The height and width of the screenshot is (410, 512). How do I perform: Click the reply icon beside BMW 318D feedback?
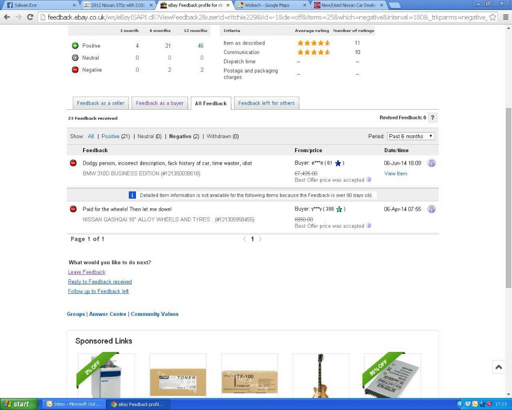(431, 163)
